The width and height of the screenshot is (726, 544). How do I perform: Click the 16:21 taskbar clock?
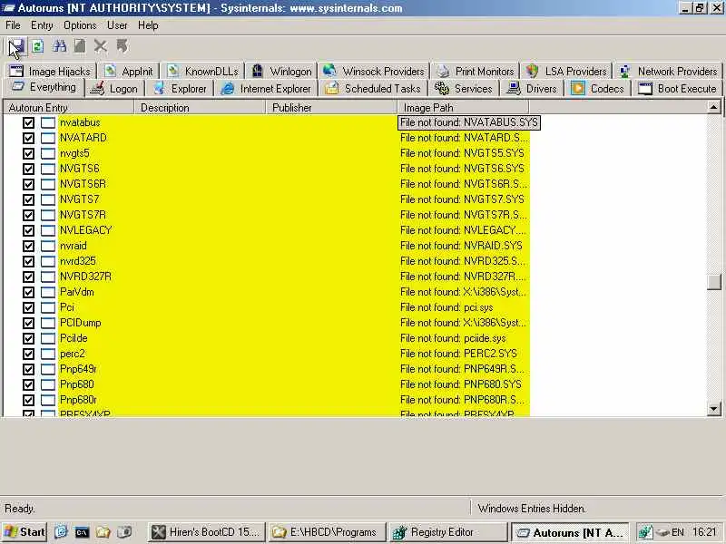704,532
